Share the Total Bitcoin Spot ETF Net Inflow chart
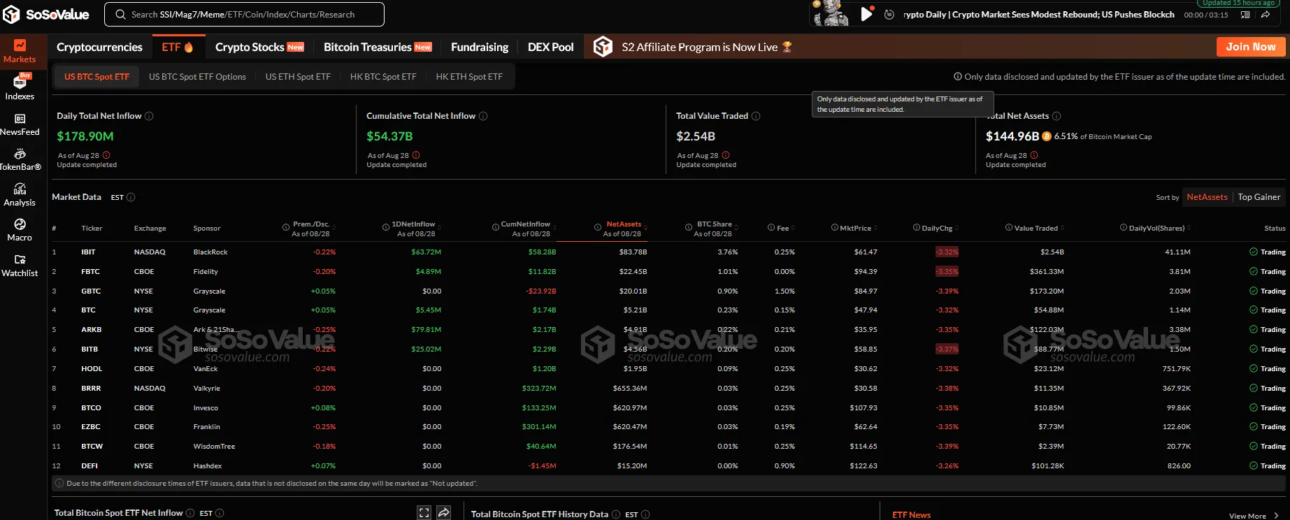Viewport: 1290px width, 520px height. 443,513
